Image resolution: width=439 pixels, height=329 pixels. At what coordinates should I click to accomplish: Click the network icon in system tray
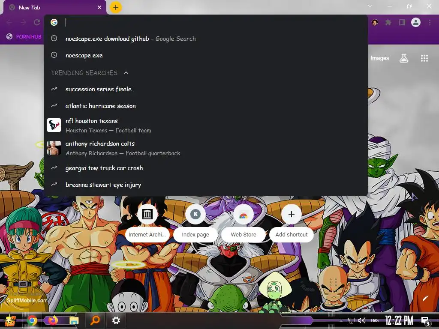coord(352,320)
